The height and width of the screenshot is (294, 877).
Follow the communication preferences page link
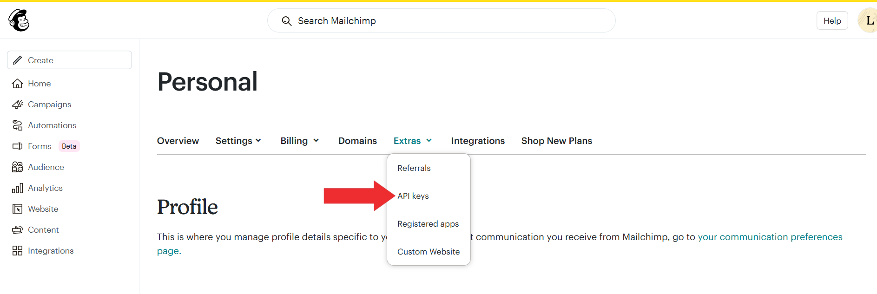(x=770, y=237)
